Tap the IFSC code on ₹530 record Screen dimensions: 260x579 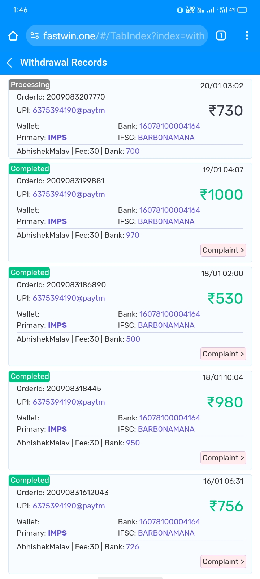click(x=166, y=325)
